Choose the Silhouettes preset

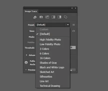pyautogui.click(x=53, y=77)
